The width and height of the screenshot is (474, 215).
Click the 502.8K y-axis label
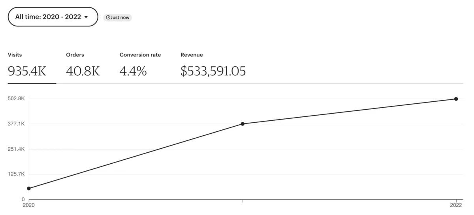(16, 99)
